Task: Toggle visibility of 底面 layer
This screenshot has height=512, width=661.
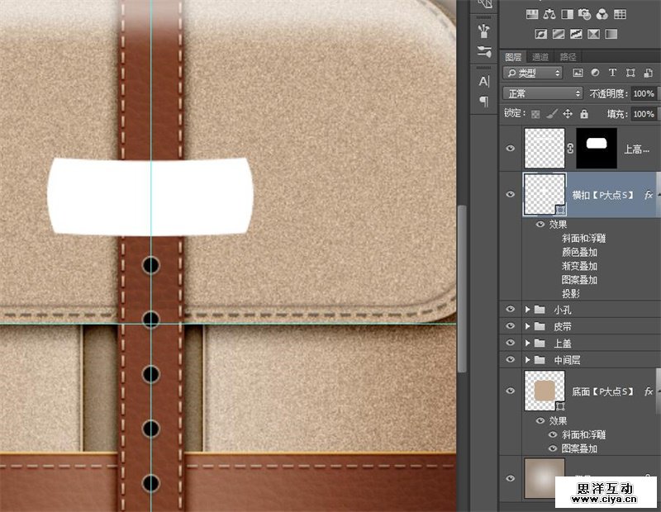Action: click(511, 391)
